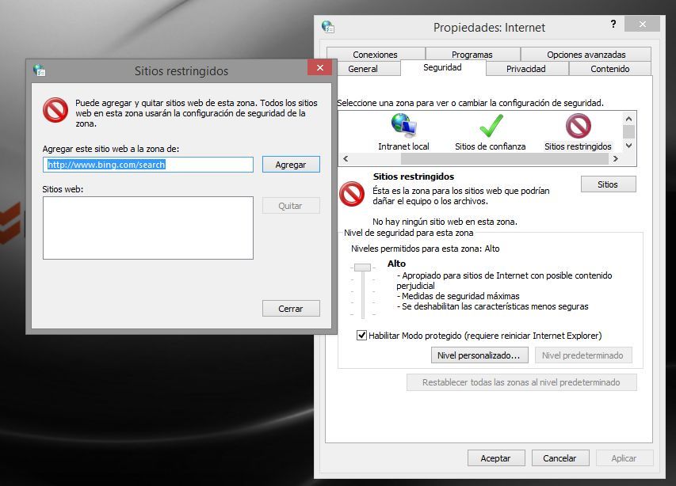This screenshot has width=676, height=486.
Task: Select the Sitios de confianza checkmark icon
Action: 491,125
